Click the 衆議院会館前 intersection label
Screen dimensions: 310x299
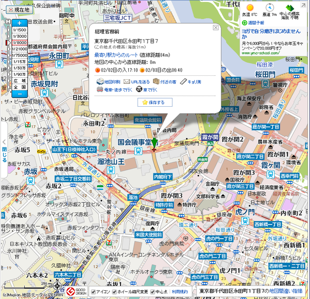pyautogui.click(x=148, y=120)
